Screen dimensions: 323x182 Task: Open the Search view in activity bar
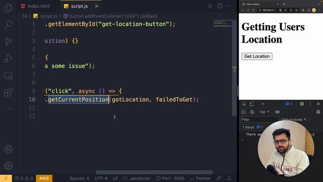pyautogui.click(x=8, y=25)
